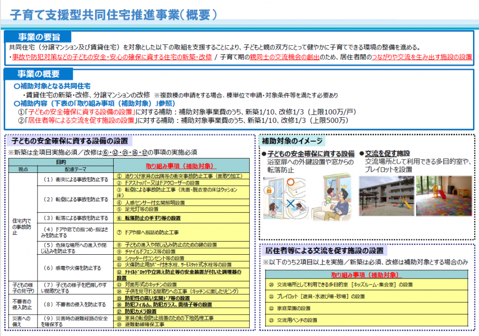Click red text starting 事故や防犯対策などの子どもの安全
479x336 pixels.
[112, 57]
